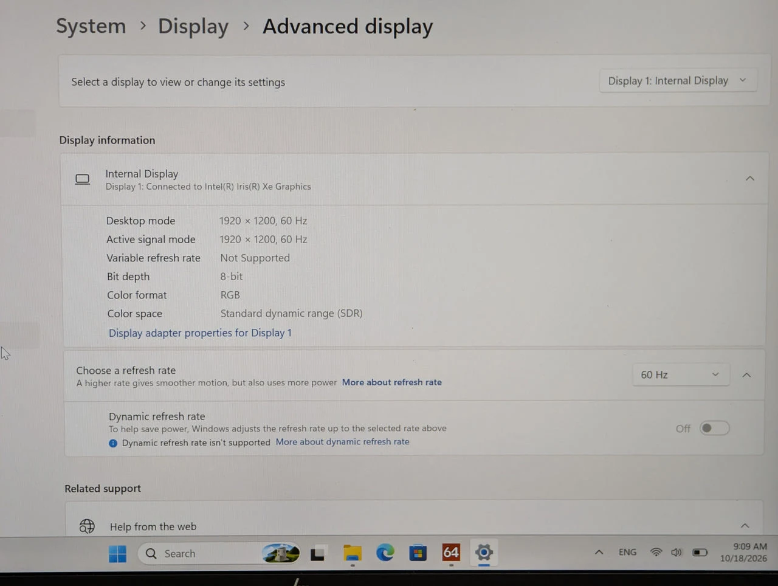Collapse the Internal Display information section
778x586 pixels.
tap(749, 179)
